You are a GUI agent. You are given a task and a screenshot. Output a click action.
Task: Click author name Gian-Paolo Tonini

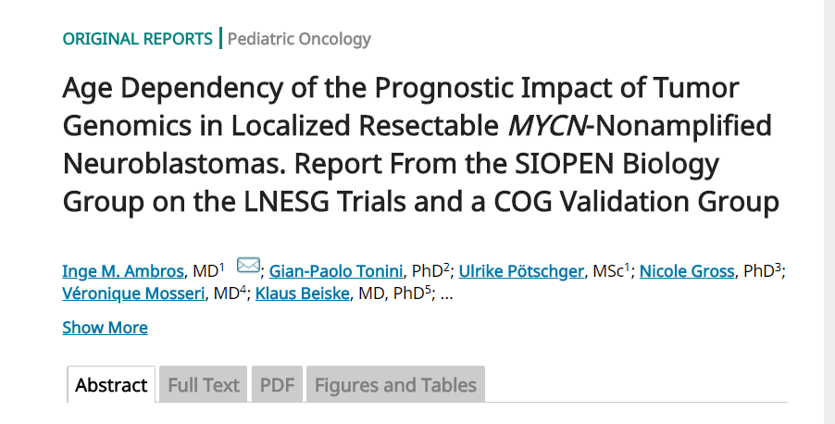[x=337, y=271]
